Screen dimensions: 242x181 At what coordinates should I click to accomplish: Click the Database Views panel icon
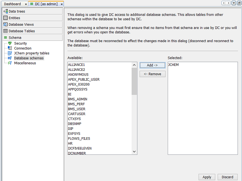5,24
